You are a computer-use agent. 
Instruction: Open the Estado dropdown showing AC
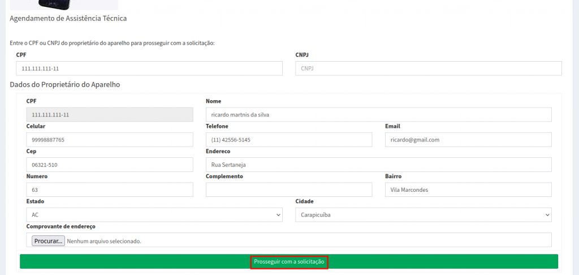tap(154, 215)
